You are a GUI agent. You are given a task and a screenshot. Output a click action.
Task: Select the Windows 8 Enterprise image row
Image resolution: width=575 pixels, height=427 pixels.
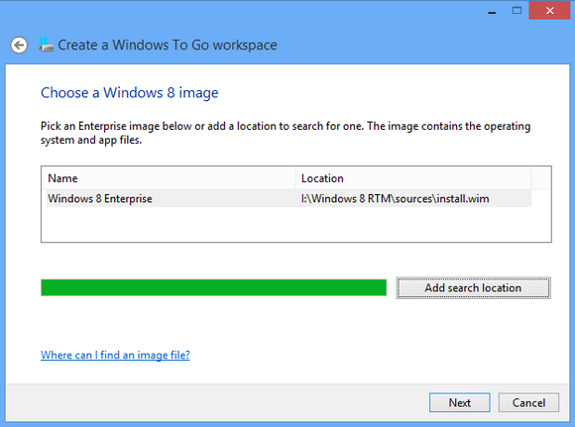tap(288, 199)
